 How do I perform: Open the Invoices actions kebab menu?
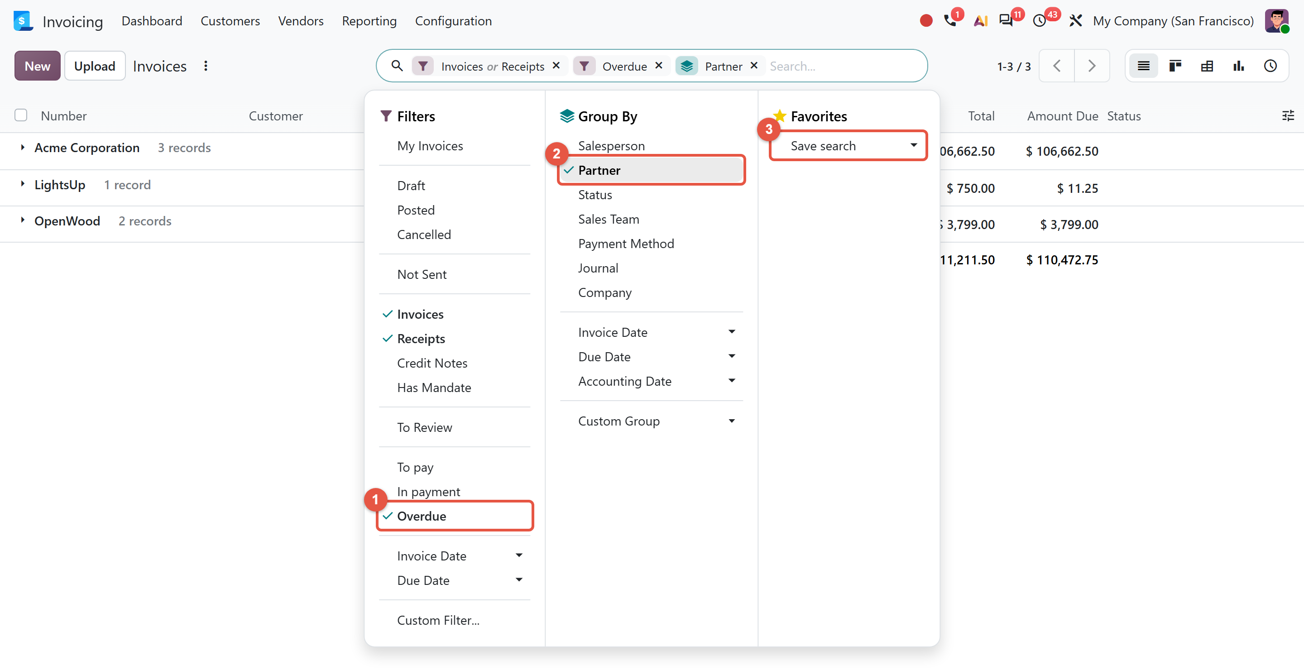point(206,66)
